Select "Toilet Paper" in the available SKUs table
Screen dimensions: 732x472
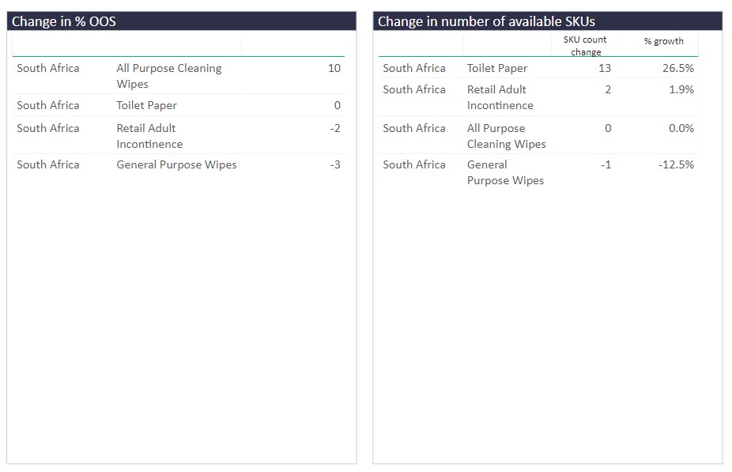(x=496, y=68)
